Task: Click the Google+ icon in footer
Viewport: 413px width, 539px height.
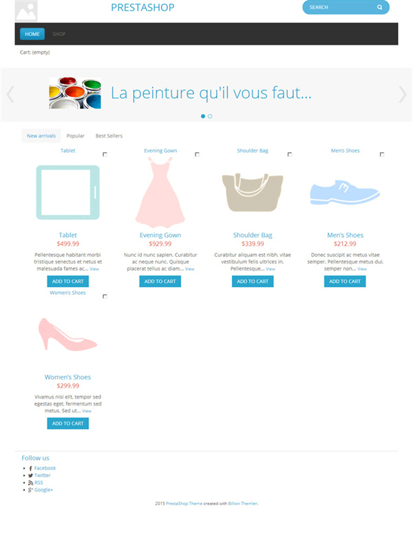Action: (30, 490)
